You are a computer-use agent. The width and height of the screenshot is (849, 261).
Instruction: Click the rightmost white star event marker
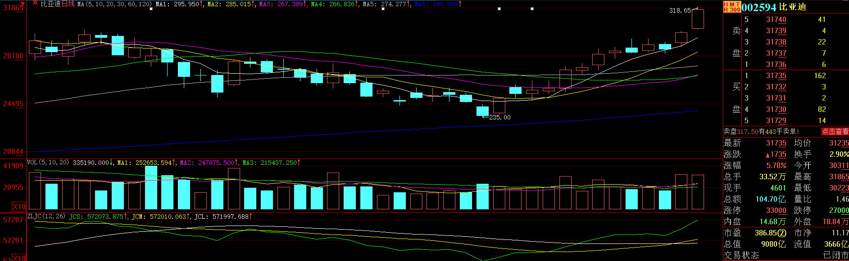532,9
